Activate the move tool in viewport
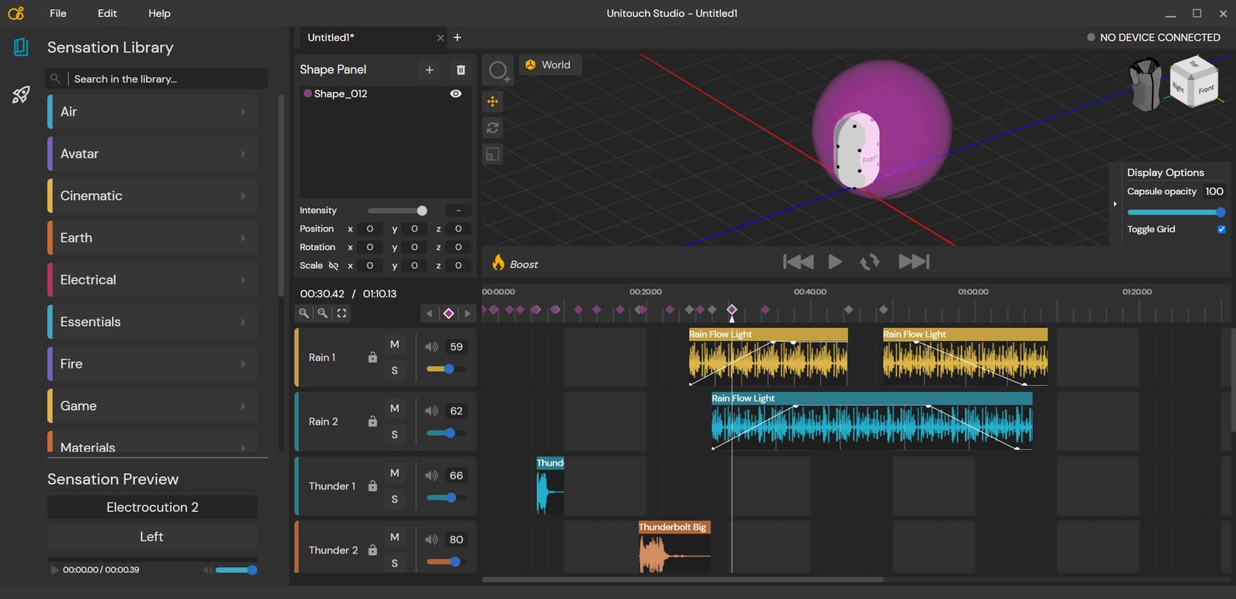This screenshot has height=599, width=1236. [x=492, y=101]
